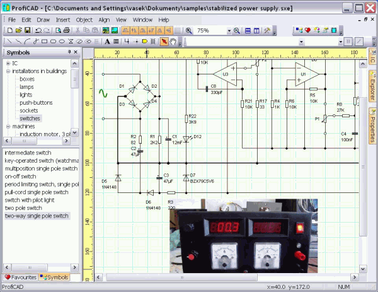Select the Wire tool
This screenshot has width=378, height=292.
[127, 42]
